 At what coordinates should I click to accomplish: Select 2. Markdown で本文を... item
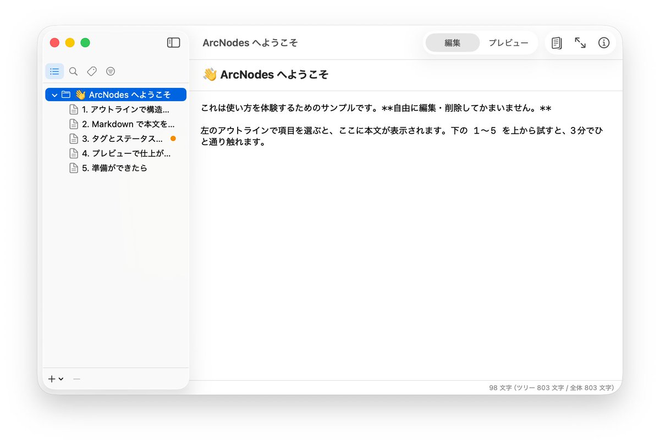tap(116, 124)
